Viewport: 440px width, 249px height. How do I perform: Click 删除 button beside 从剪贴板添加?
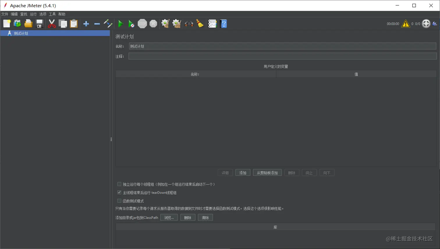click(292, 173)
